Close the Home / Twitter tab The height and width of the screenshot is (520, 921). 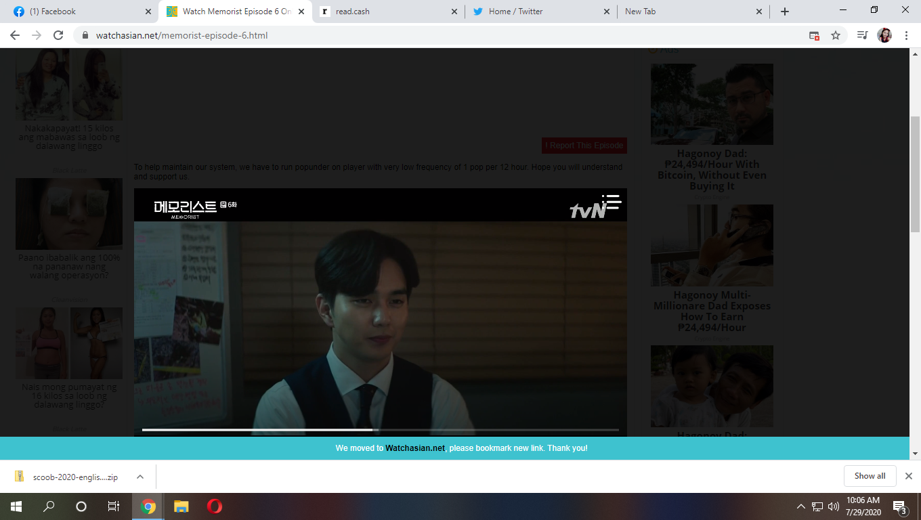[x=606, y=12]
